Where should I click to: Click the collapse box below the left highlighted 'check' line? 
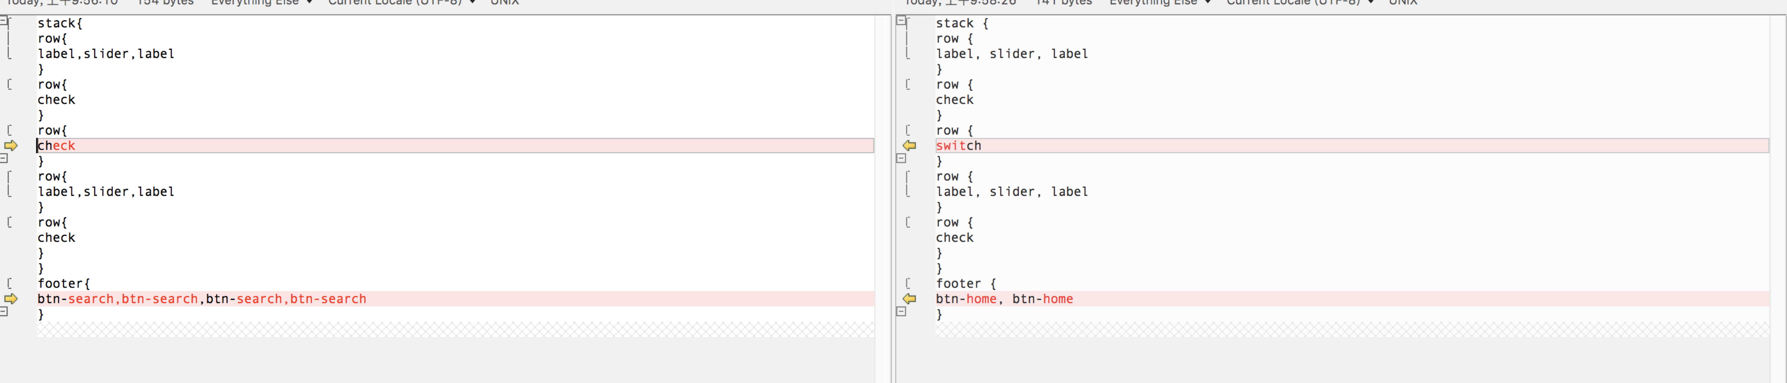[x=4, y=158]
